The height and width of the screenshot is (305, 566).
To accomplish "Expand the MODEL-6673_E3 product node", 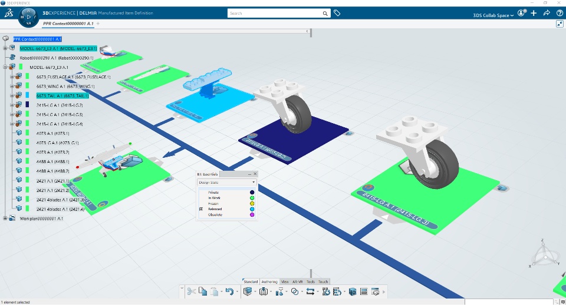I will (5, 48).
